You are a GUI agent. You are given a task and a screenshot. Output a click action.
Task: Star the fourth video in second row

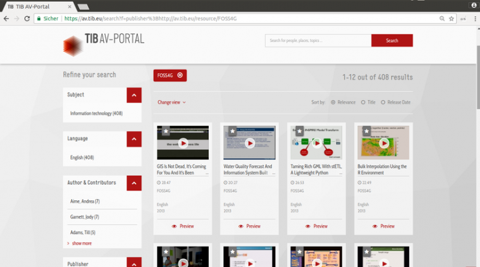pyautogui.click(x=366, y=251)
